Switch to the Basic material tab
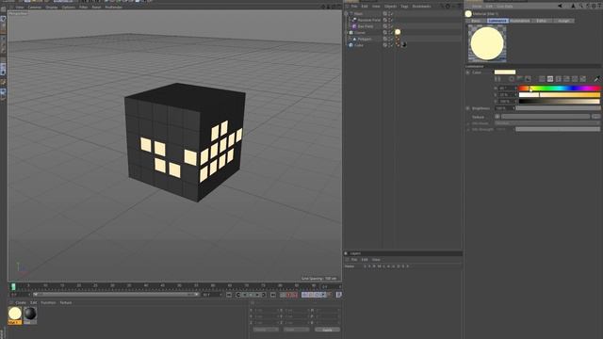The height and width of the screenshot is (339, 603). pyautogui.click(x=476, y=21)
